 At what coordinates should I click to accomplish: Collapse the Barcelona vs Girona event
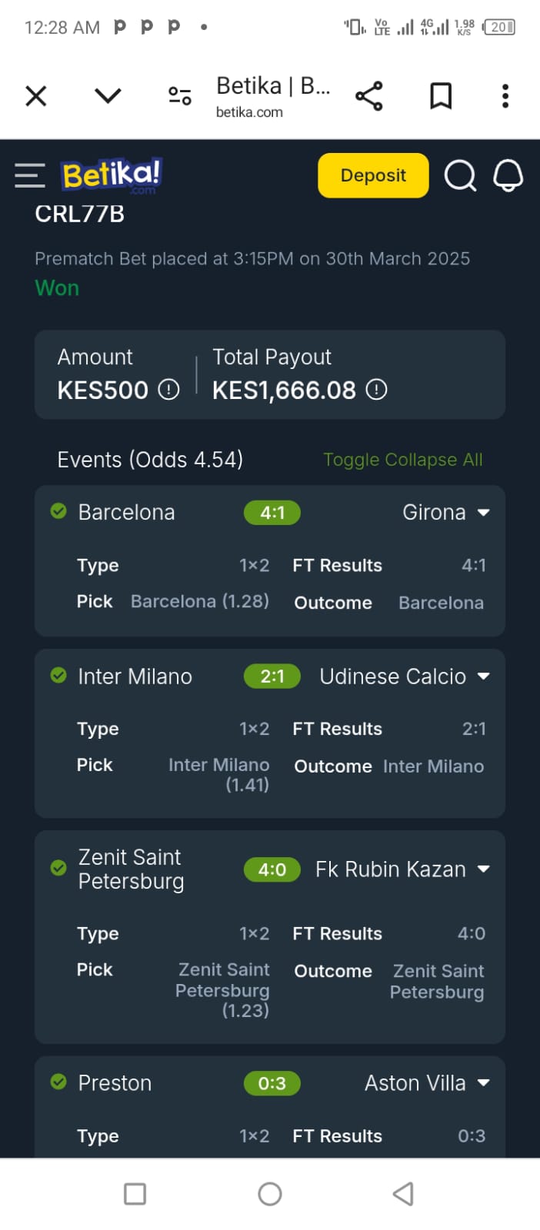484,511
